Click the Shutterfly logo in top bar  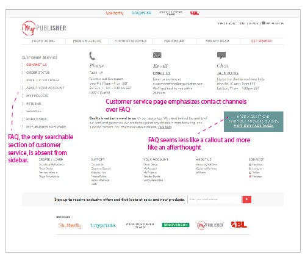(115, 13)
